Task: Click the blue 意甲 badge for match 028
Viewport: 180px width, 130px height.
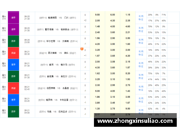Action: (13, 65)
